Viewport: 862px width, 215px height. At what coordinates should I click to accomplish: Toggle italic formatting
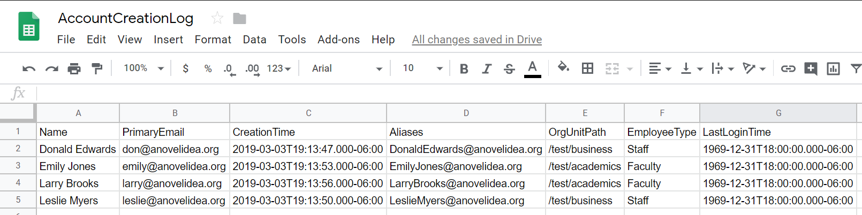487,68
